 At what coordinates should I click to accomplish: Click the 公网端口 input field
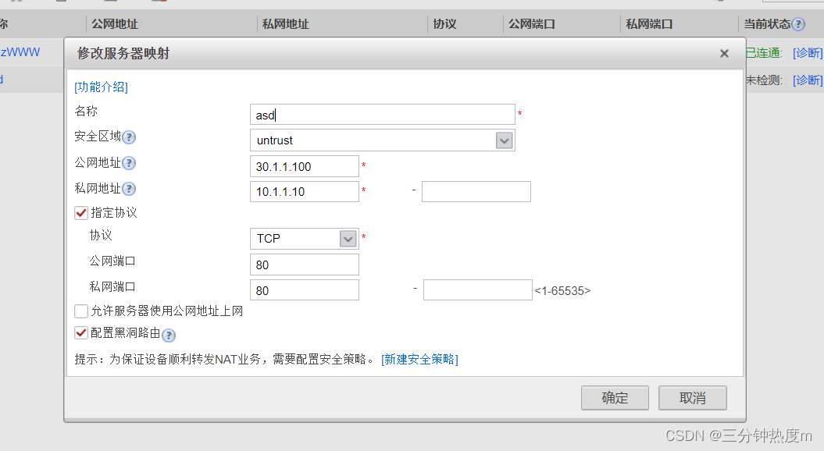point(305,265)
